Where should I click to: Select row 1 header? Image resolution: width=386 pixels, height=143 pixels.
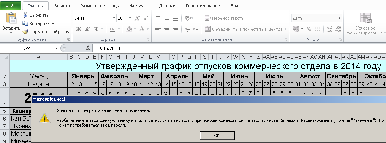(5, 66)
